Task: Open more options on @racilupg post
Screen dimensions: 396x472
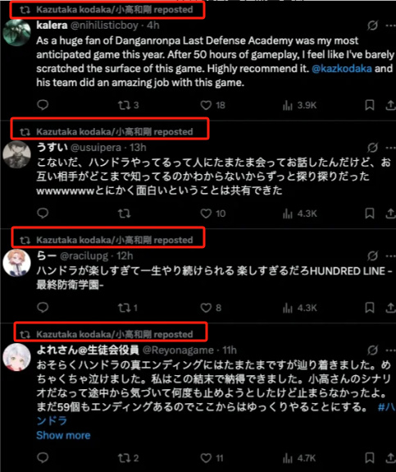Action: (x=390, y=256)
